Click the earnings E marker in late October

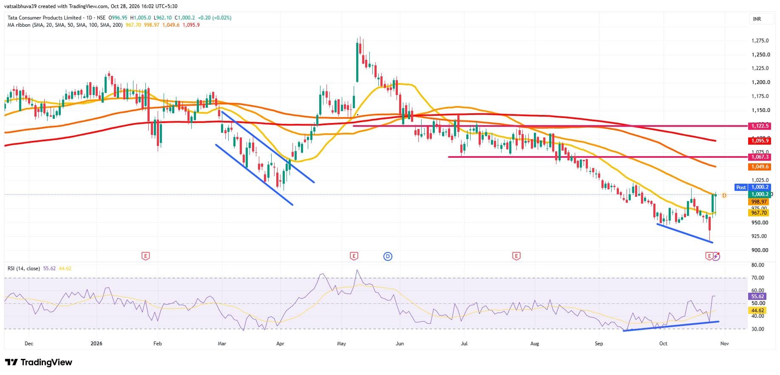point(709,256)
